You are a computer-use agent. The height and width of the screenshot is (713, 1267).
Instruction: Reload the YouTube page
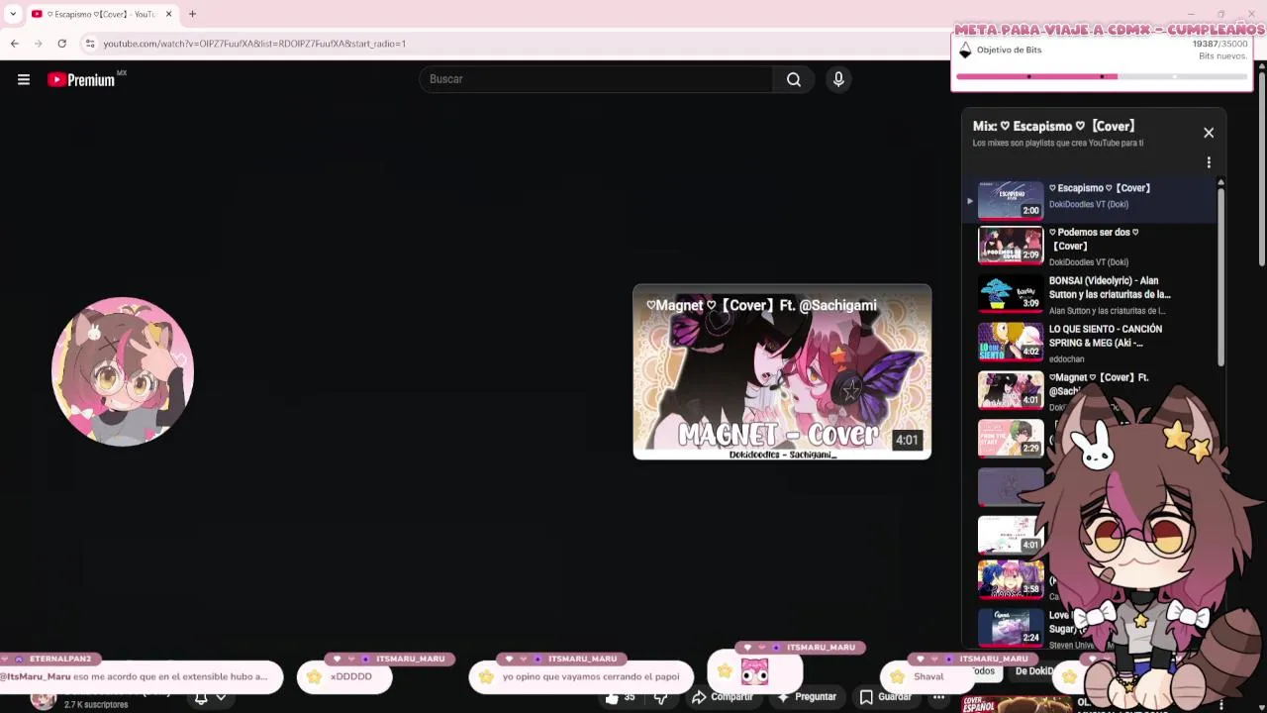61,44
